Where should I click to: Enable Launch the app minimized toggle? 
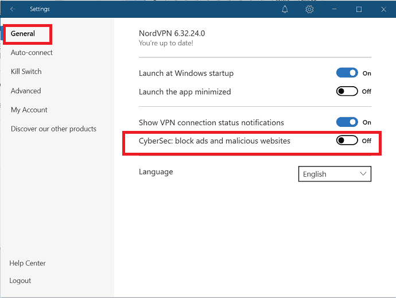point(347,91)
